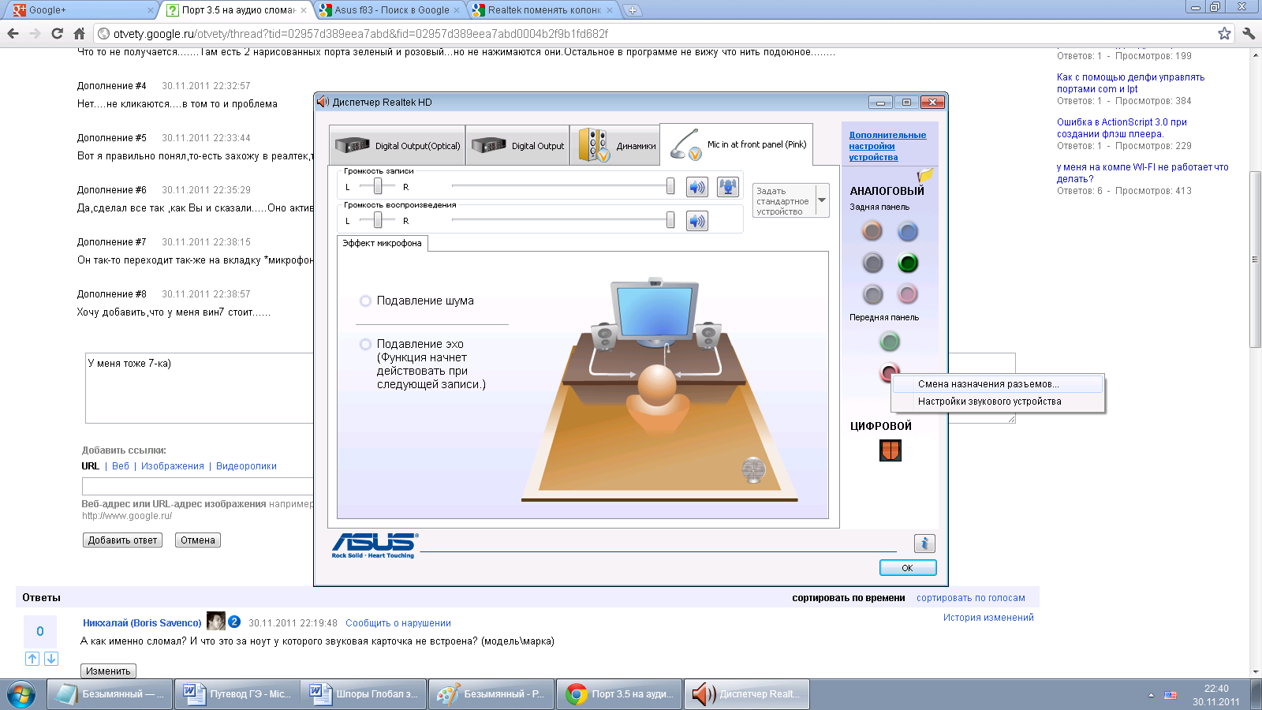The image size is (1262, 710).
Task: Reload the current web page
Action: (x=57, y=33)
